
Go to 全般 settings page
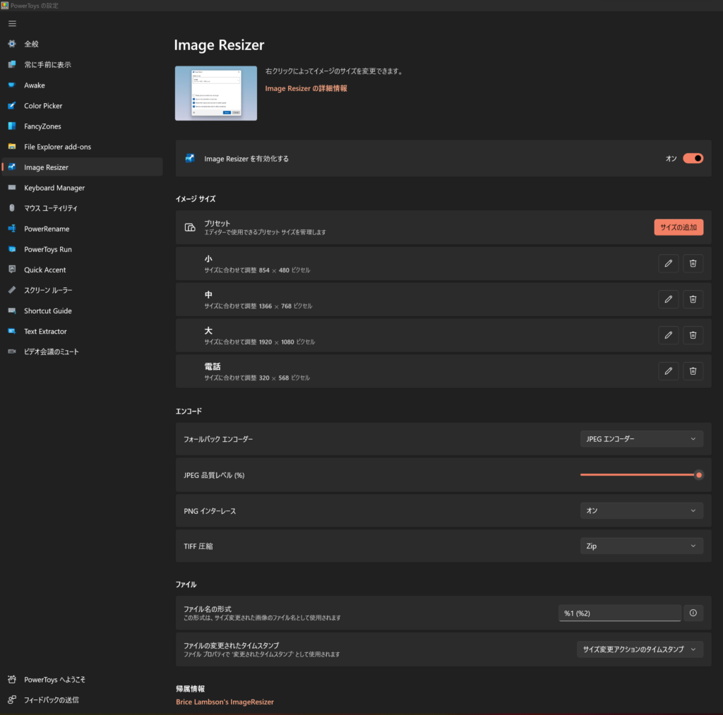(82, 44)
